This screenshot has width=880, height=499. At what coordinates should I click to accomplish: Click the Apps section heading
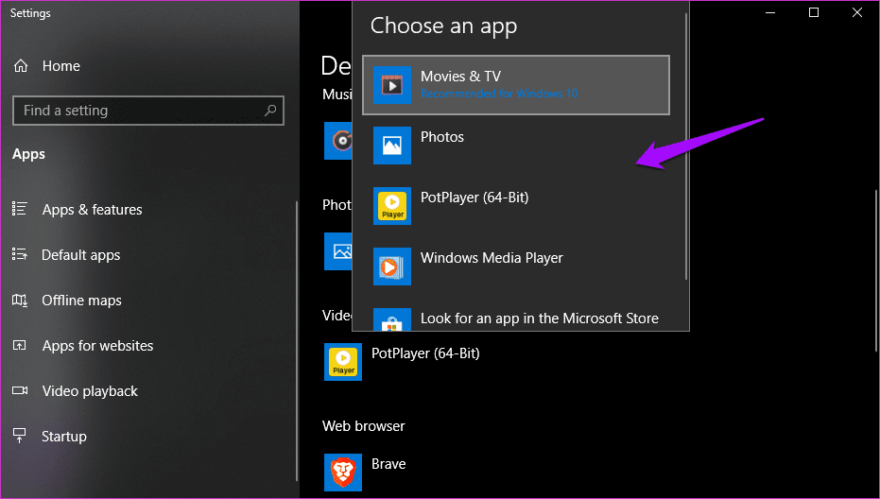click(x=28, y=154)
